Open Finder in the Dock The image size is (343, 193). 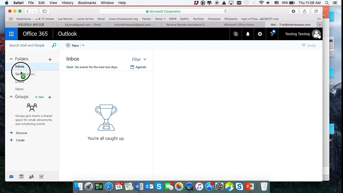(79, 186)
